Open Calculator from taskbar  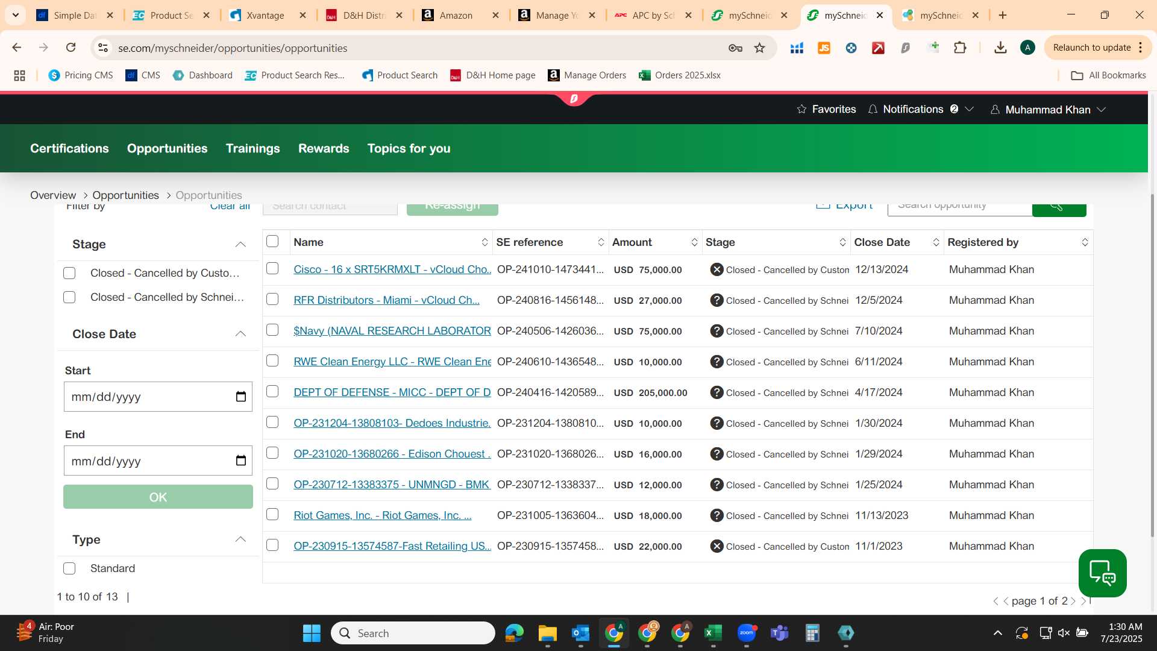(x=812, y=633)
